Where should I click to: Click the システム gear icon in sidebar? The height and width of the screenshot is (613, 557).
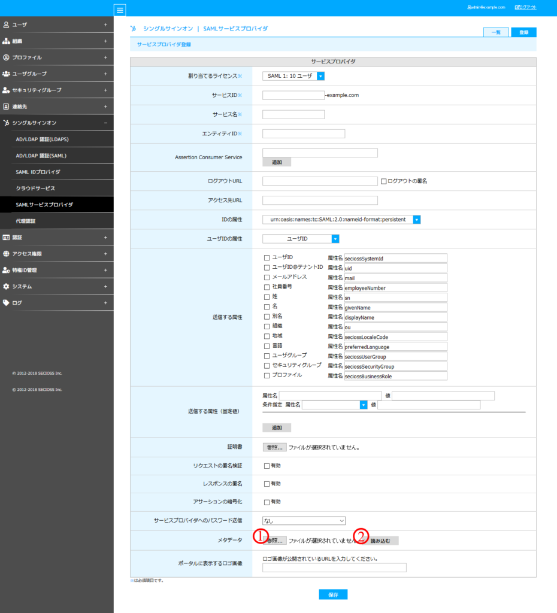7,286
